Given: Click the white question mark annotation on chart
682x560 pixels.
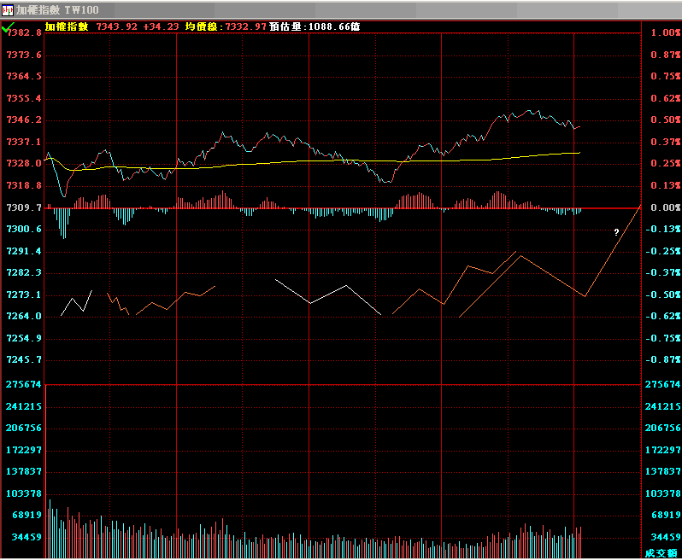Looking at the screenshot, I should click(x=615, y=232).
